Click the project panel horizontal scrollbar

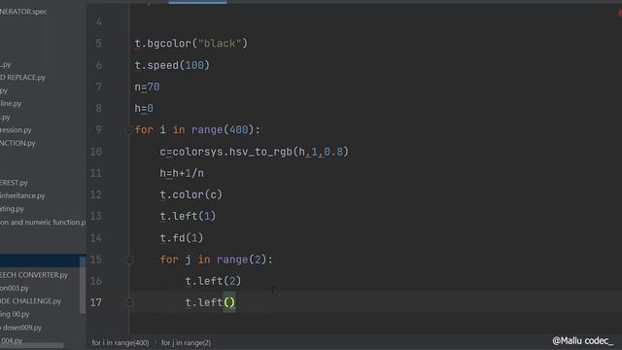[32, 346]
